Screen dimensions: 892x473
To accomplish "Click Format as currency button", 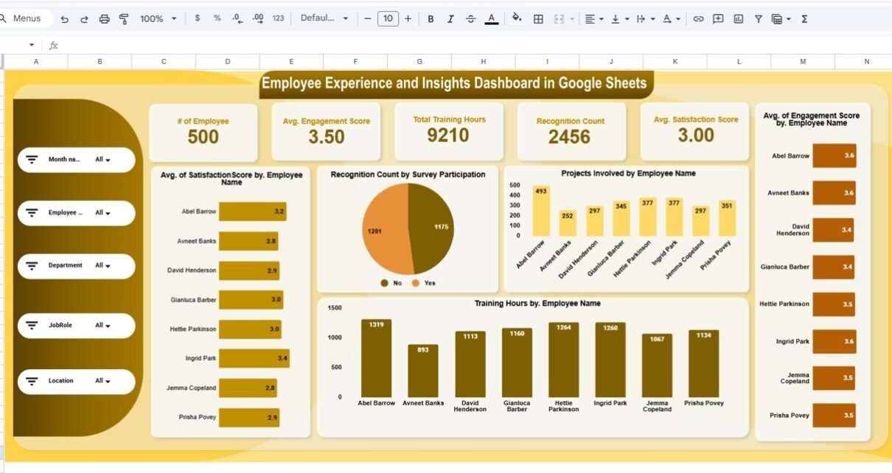I will click(197, 18).
